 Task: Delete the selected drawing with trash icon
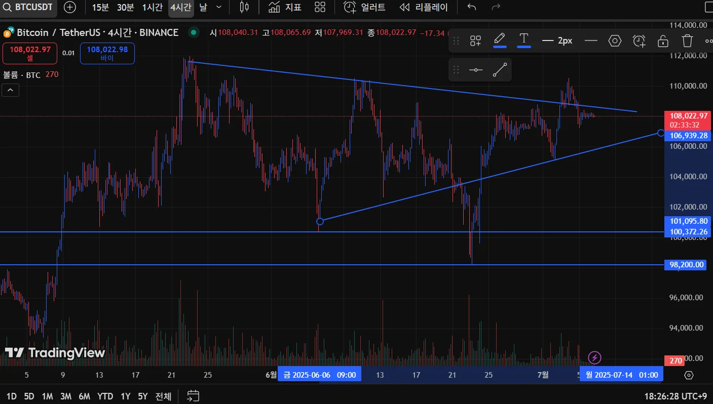coord(687,41)
